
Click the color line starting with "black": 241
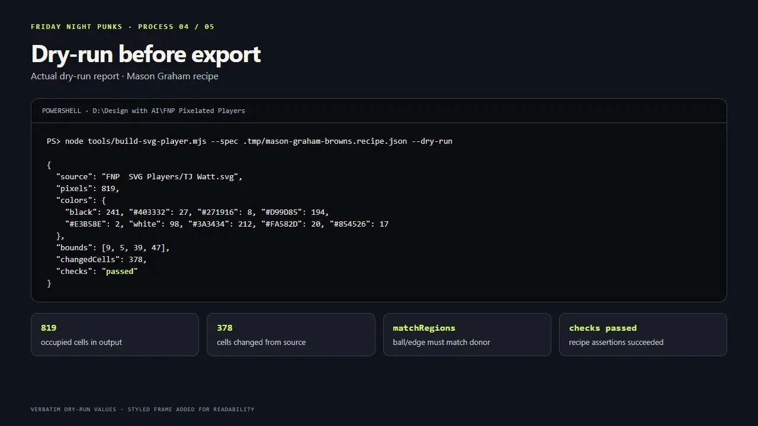tap(197, 212)
